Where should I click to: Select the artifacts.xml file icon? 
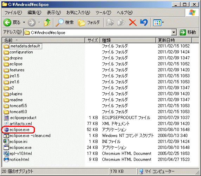6,124
